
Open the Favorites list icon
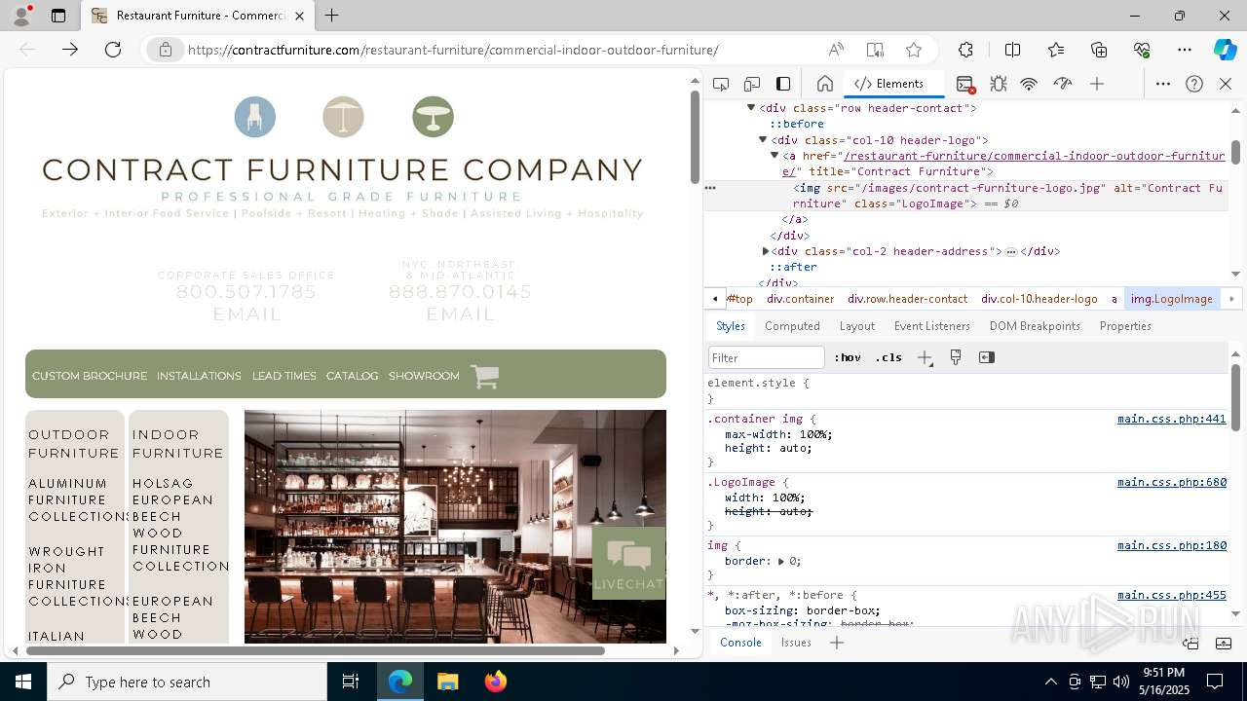click(x=1056, y=50)
